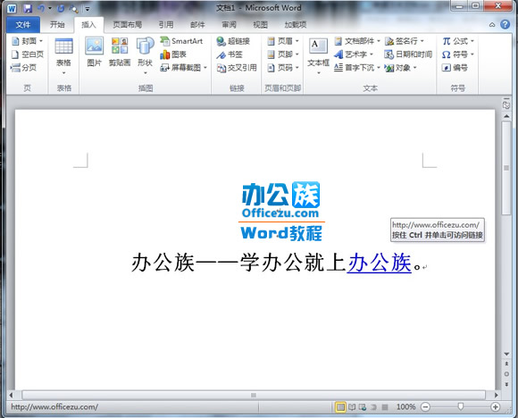Insert a bookmark (书签)
518x418 pixels.
[230, 54]
